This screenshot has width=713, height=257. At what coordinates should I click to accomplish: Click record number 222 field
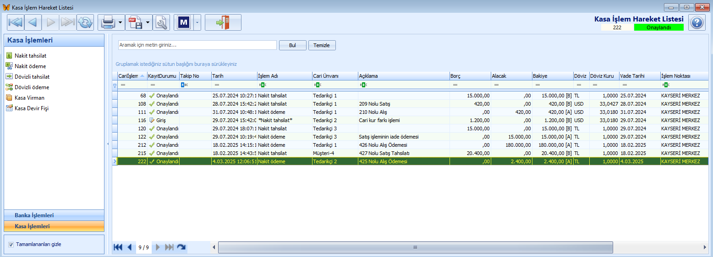click(x=617, y=27)
